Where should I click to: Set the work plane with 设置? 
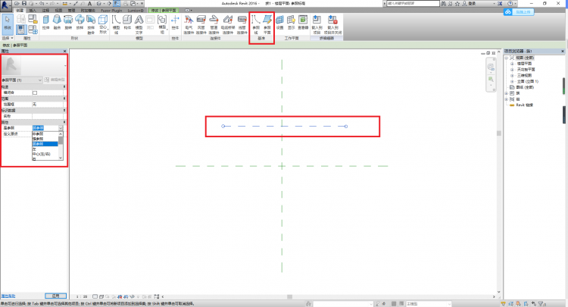click(279, 23)
